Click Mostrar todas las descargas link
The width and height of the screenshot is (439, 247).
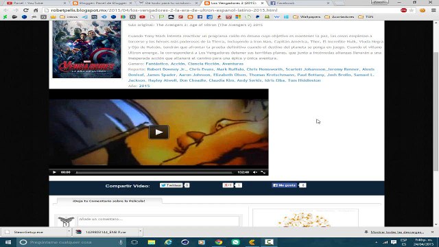(x=396, y=232)
